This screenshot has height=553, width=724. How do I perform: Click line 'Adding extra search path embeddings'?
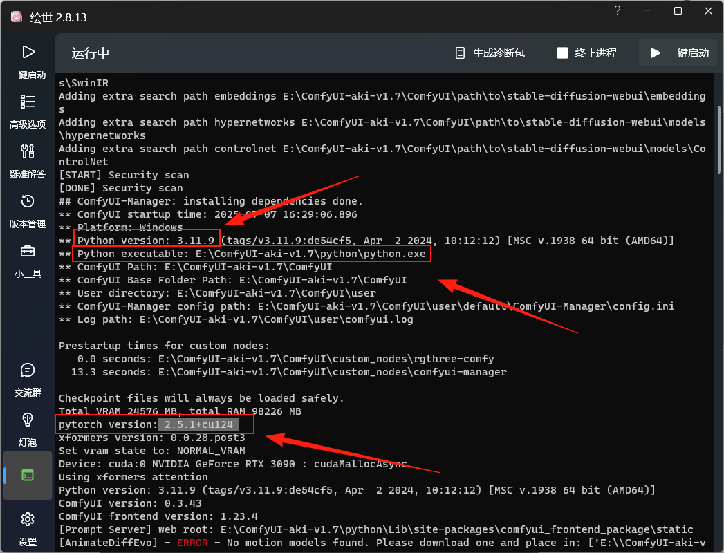coord(382,103)
